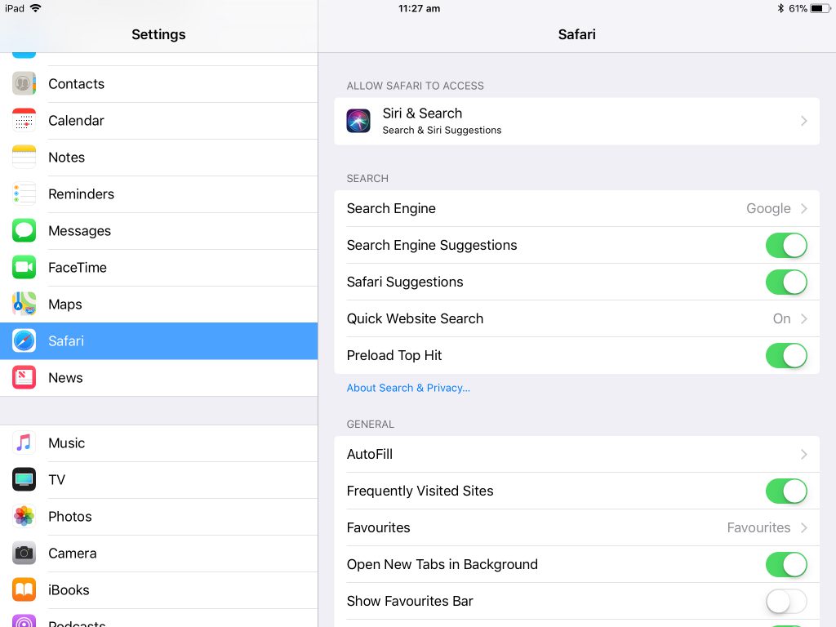The image size is (836, 627).
Task: Open Quick Website Search chevron
Action: [804, 319]
